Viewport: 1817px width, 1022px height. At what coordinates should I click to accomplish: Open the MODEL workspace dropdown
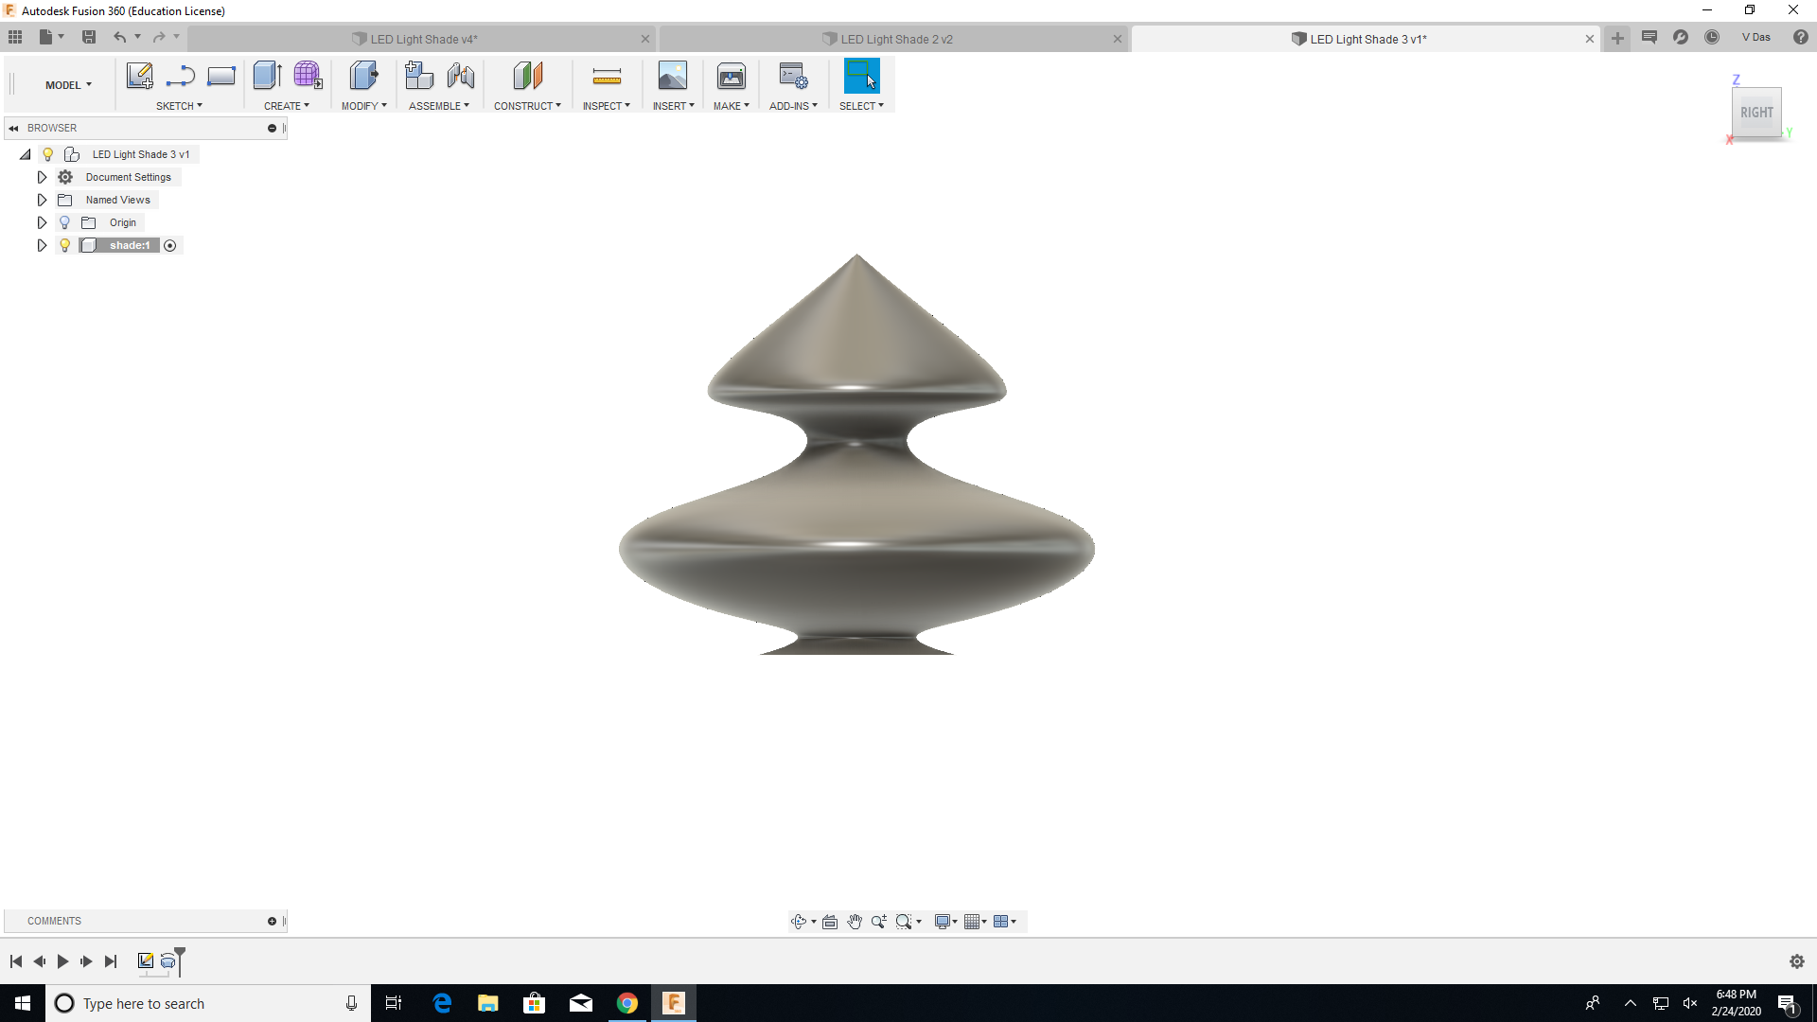(x=68, y=85)
